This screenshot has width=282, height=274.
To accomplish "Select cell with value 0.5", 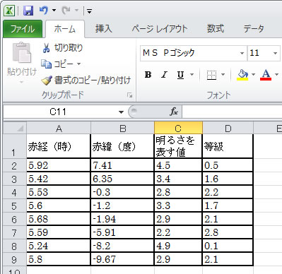I will coord(228,165).
